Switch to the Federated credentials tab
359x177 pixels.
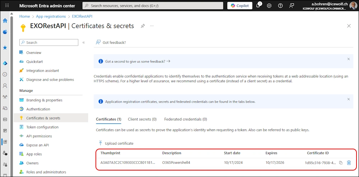click(185, 119)
